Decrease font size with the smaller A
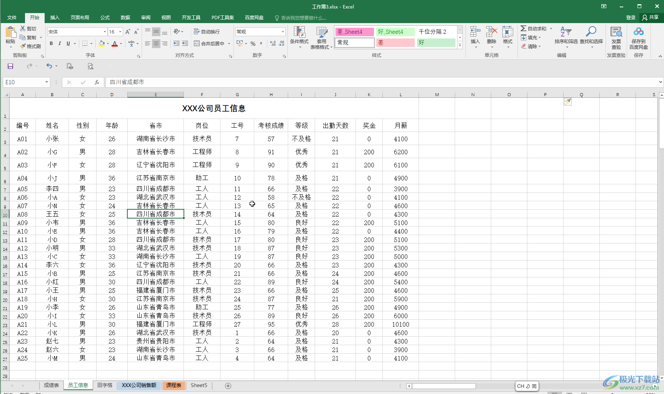This screenshot has height=394, width=664. click(x=136, y=32)
